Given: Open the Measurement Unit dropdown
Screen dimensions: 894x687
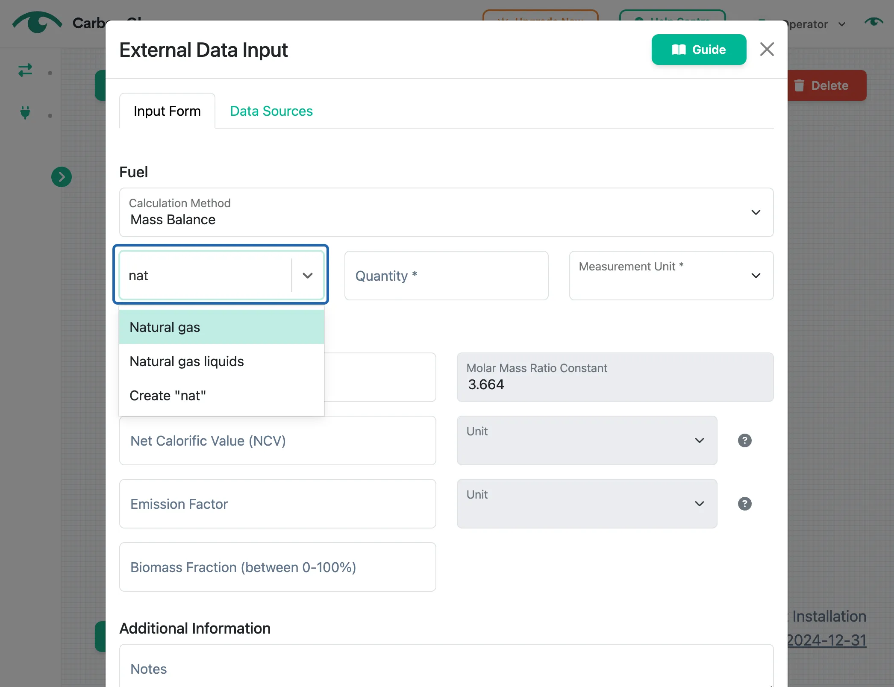Looking at the screenshot, I should (671, 276).
